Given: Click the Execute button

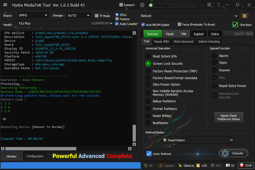Looking at the screenshot, I should tap(234, 153).
